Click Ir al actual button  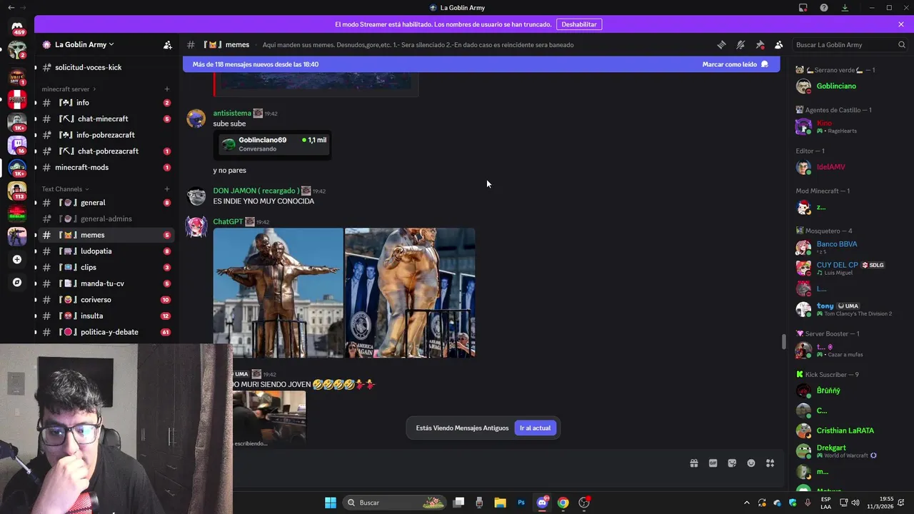(535, 428)
